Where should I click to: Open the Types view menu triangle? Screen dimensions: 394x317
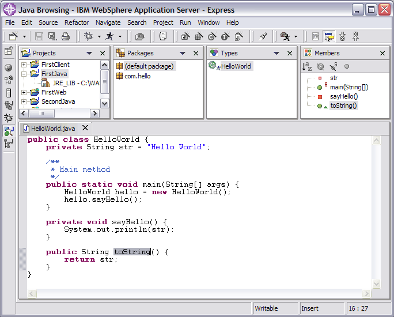276,53
